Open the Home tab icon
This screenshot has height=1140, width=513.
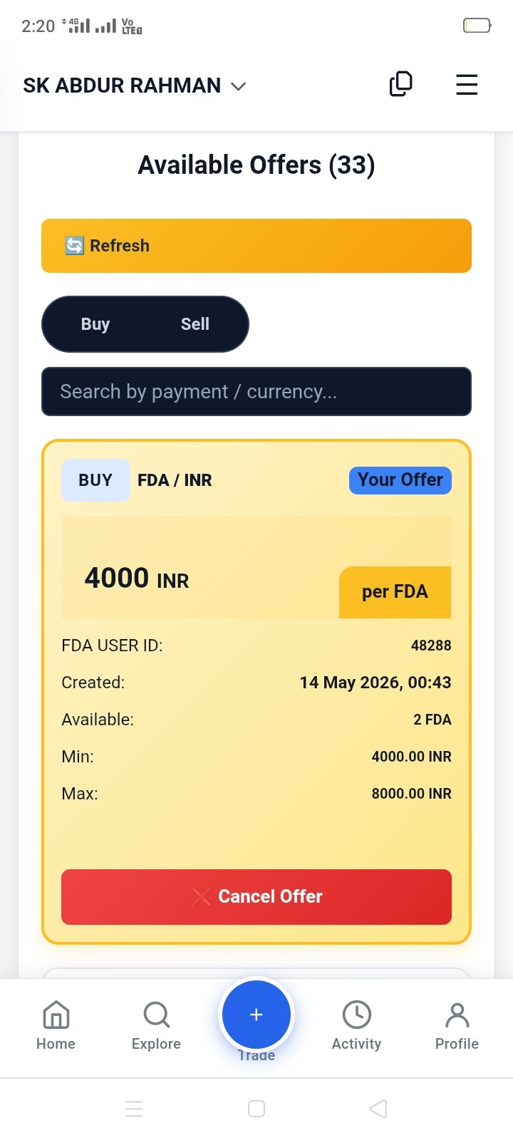(56, 1015)
